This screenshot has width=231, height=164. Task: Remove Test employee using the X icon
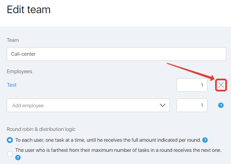point(221,85)
